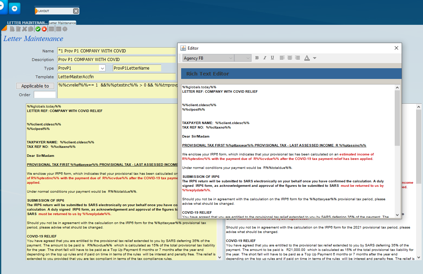
Task: Click the Order input field
Action: pos(45,95)
